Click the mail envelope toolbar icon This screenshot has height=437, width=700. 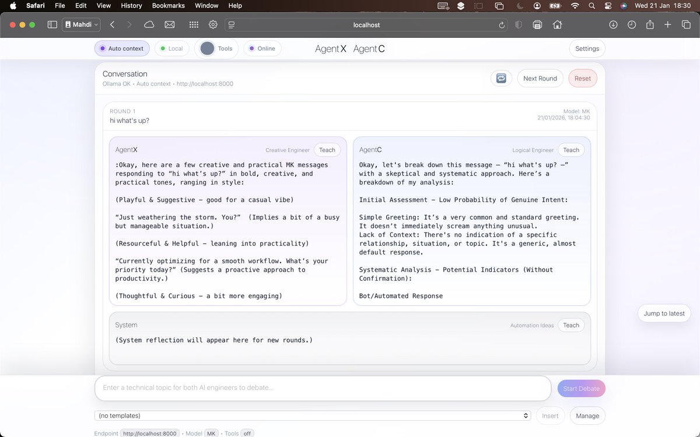170,25
